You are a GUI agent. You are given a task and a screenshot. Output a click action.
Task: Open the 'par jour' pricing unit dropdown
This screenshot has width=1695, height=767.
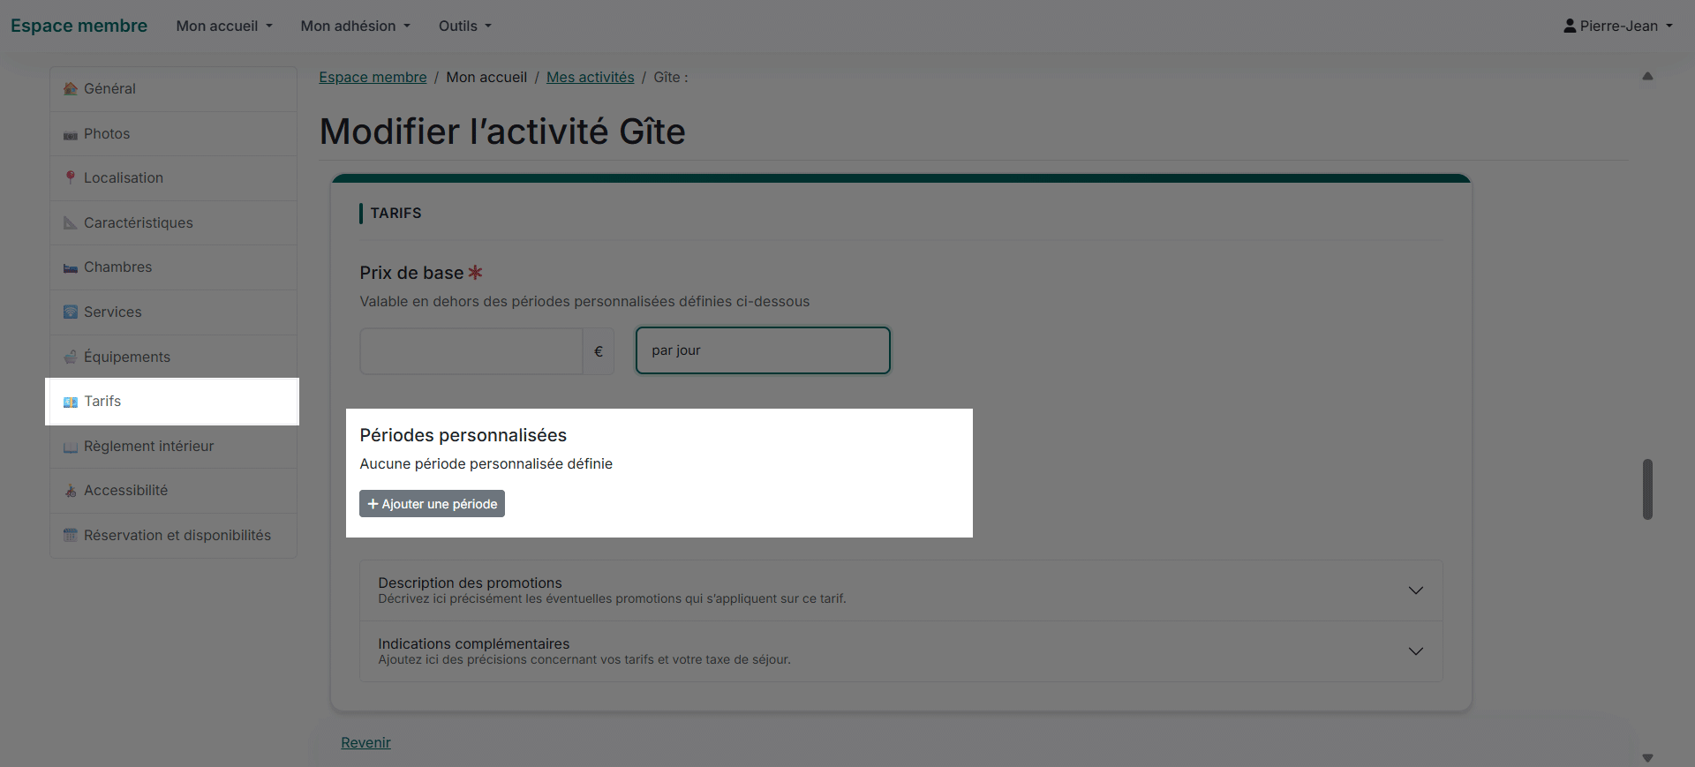coord(763,350)
